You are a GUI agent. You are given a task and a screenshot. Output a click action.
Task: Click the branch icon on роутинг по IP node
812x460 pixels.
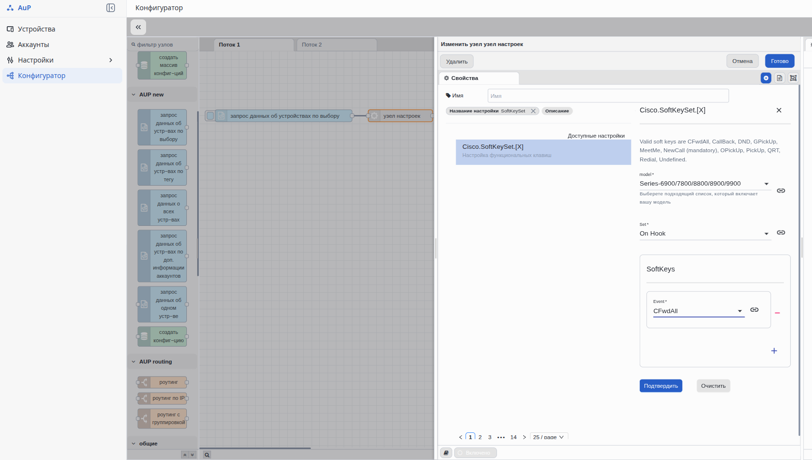(x=144, y=398)
